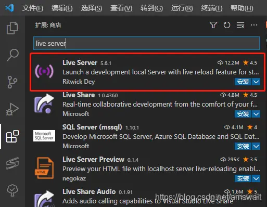Image resolution: width=267 pixels, height=207 pixels.
Task: Open the stylized S extension view
Action: pyautogui.click(x=12, y=163)
